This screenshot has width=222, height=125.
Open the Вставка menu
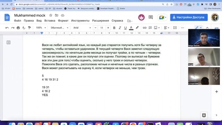(x=50, y=21)
